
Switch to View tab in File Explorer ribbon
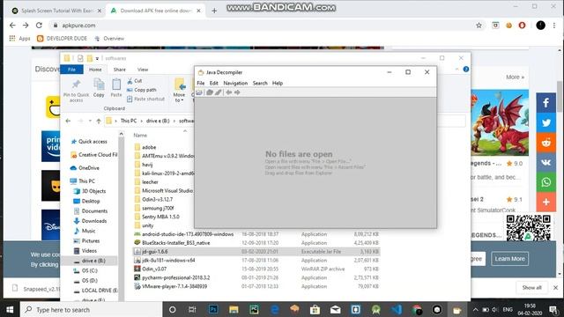[143, 70]
